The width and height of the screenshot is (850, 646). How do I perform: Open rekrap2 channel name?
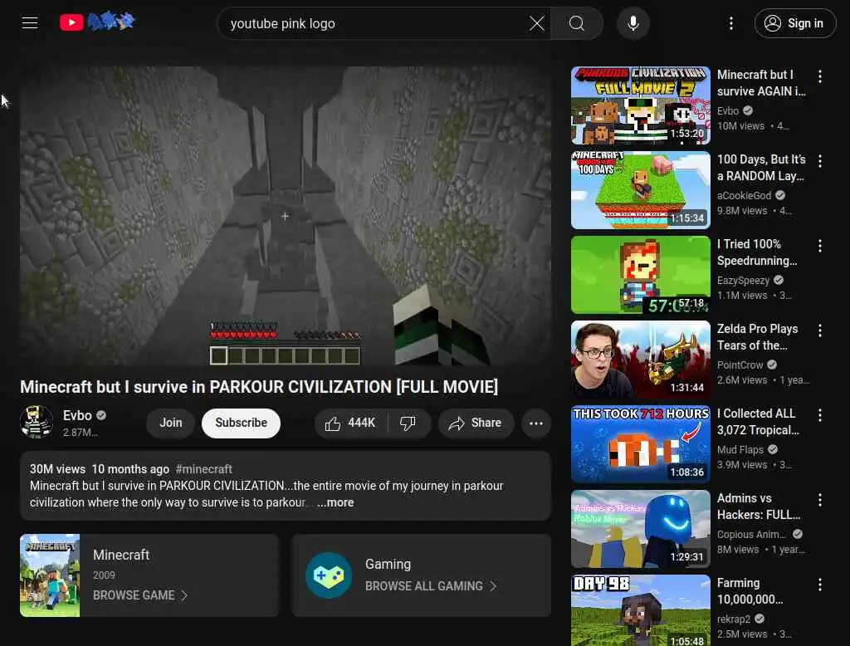coord(734,619)
